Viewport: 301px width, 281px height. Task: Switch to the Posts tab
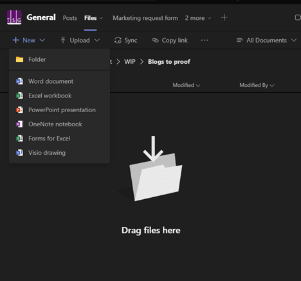[70, 18]
